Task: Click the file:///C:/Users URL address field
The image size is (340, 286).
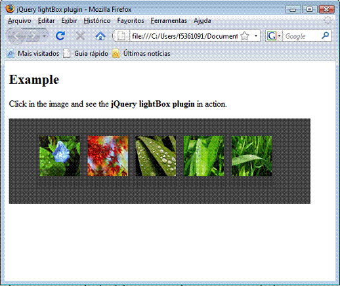Action: (x=185, y=36)
